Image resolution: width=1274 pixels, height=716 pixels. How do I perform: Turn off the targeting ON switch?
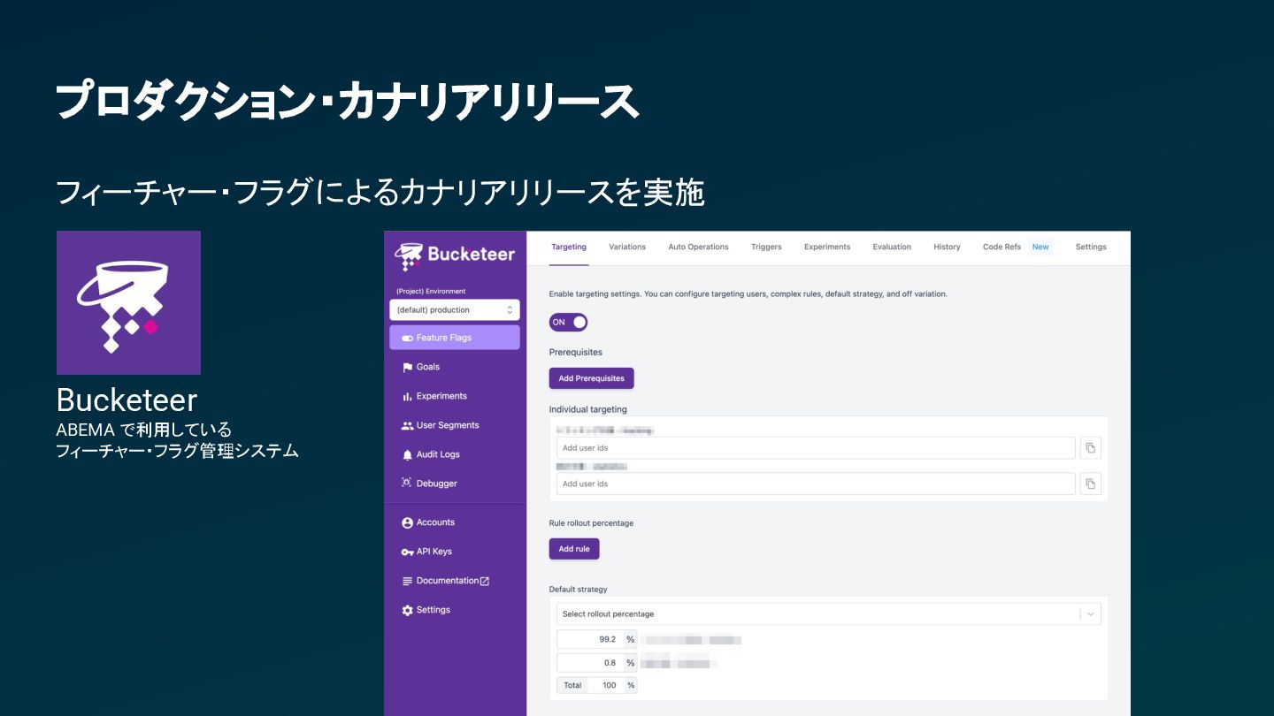point(568,322)
